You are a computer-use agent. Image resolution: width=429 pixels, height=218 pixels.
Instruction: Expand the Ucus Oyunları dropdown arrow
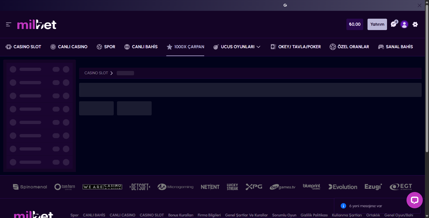click(258, 47)
